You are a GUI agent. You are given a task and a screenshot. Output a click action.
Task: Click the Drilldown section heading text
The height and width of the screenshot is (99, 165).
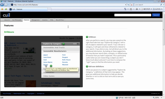92,37
